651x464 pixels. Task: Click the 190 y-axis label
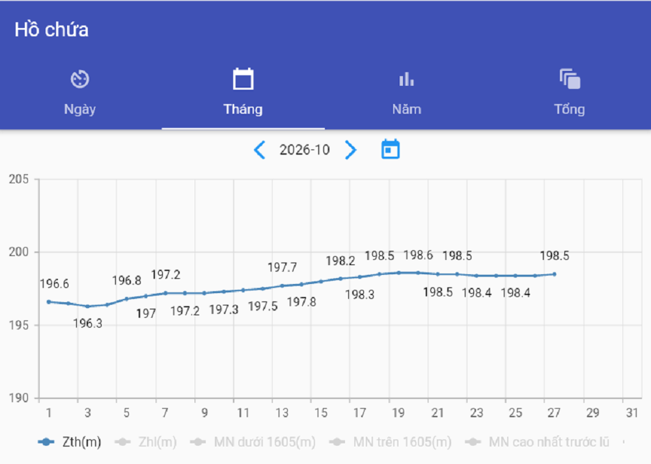tap(19, 398)
